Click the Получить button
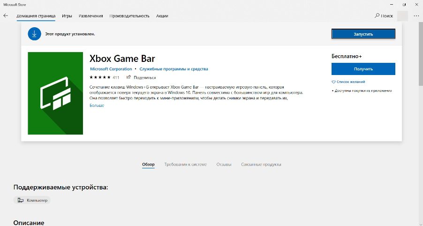The width and height of the screenshot is (423, 226). click(x=363, y=69)
